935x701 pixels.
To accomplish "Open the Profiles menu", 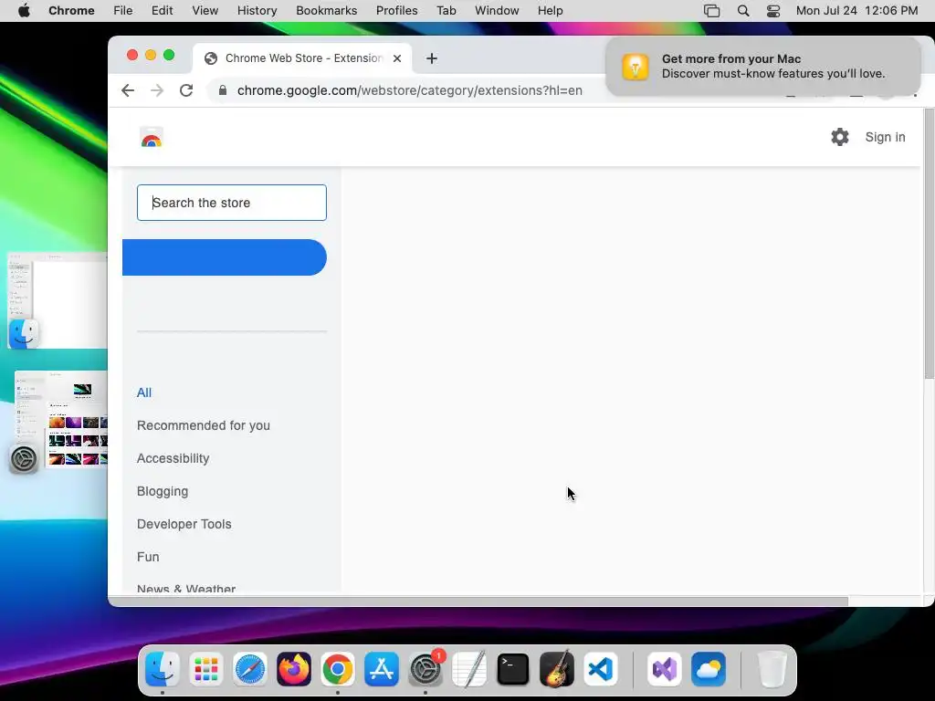I will pyautogui.click(x=396, y=11).
